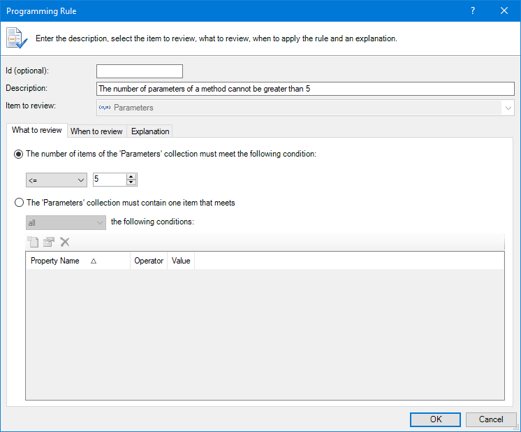
Task: Click the Parameters item icon
Action: [x=105, y=108]
